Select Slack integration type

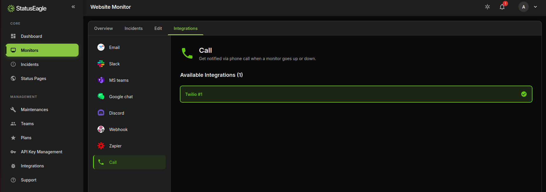click(x=129, y=64)
